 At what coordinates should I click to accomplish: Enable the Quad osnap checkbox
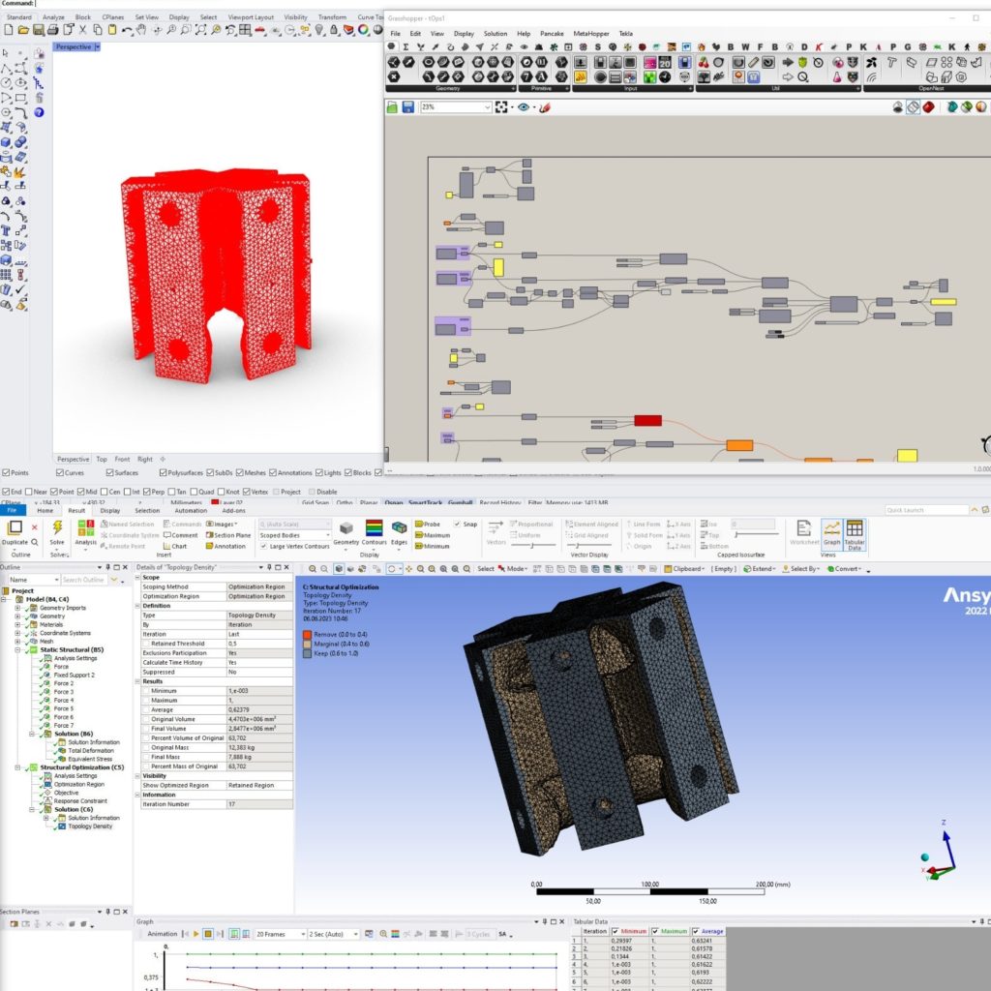pos(194,492)
